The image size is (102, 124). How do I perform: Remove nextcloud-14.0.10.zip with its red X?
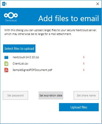coord(84,57)
